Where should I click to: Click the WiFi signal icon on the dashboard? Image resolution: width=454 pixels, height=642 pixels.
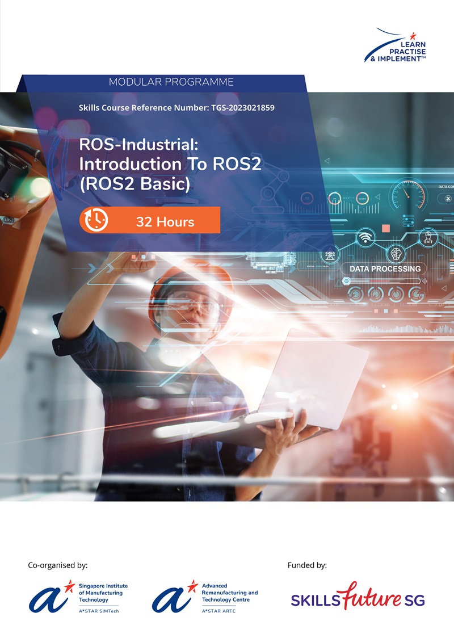click(365, 237)
